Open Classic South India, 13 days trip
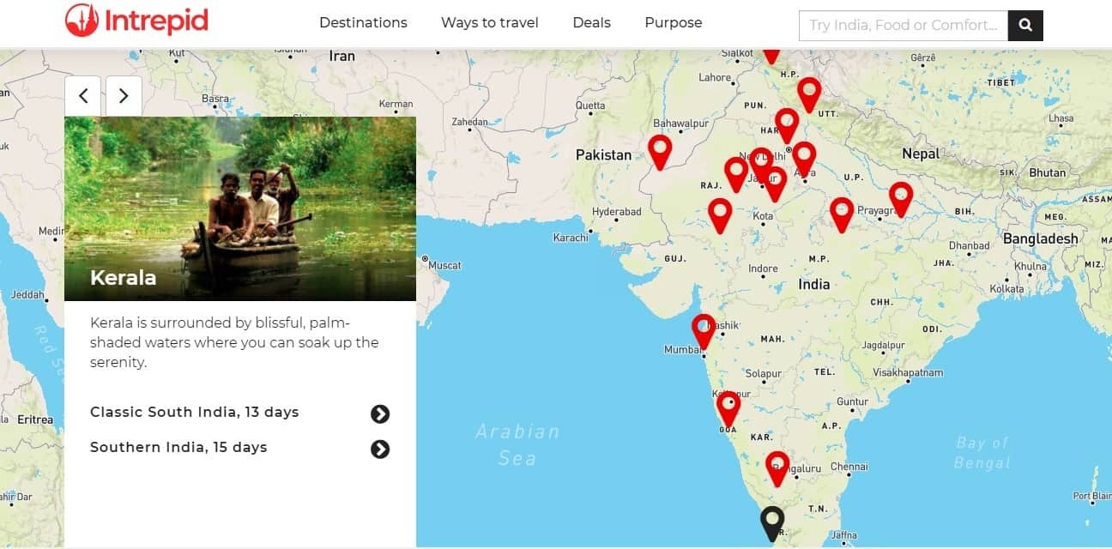 (x=195, y=413)
